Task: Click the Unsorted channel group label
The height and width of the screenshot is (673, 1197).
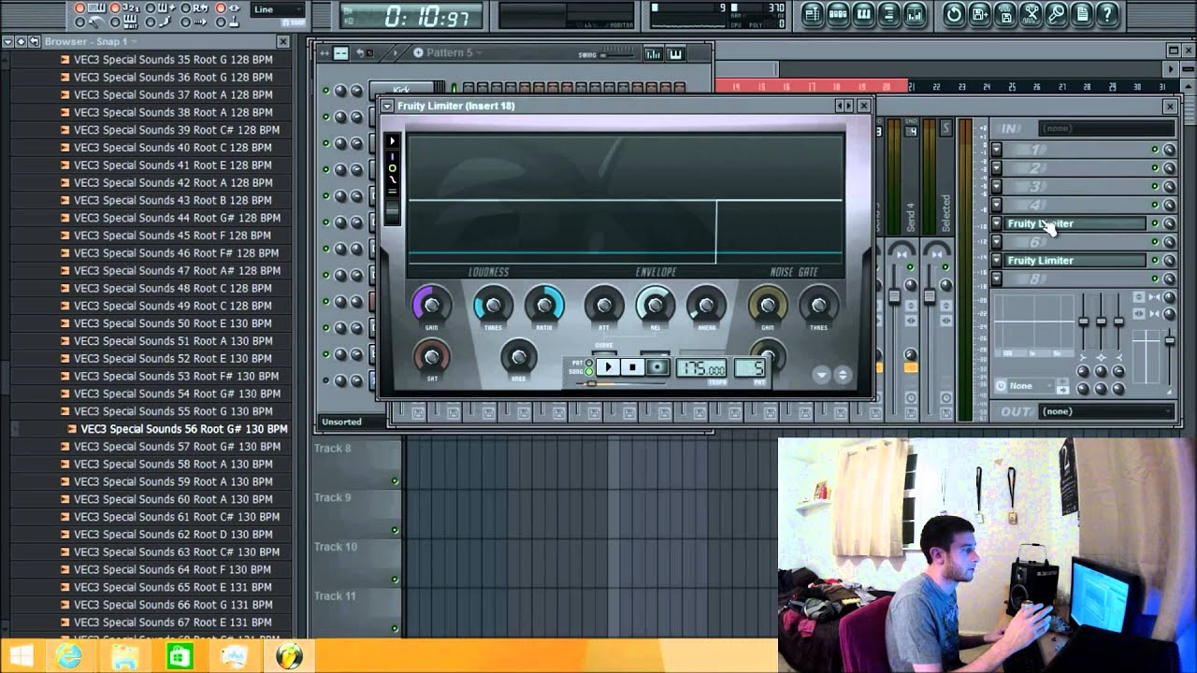Action: 342,422
